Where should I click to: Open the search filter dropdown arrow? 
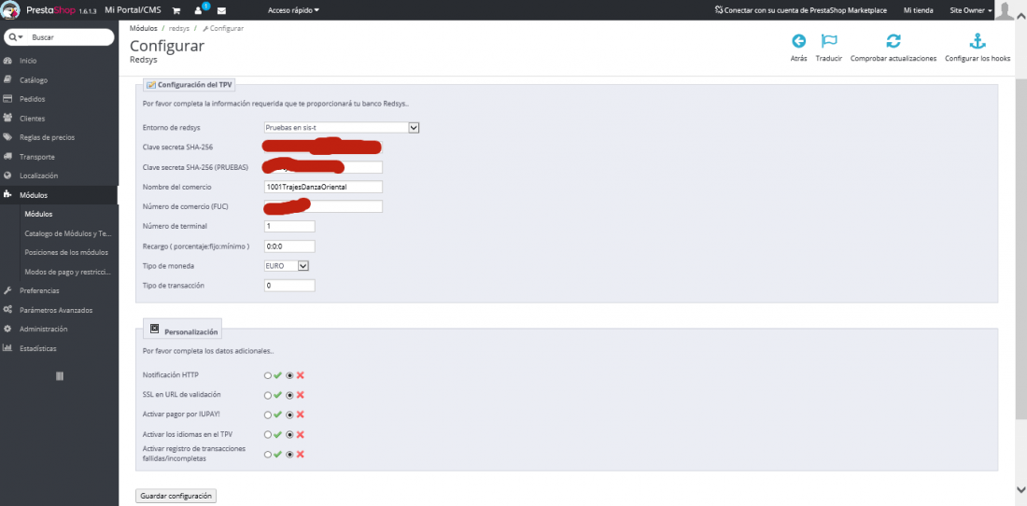click(x=16, y=37)
